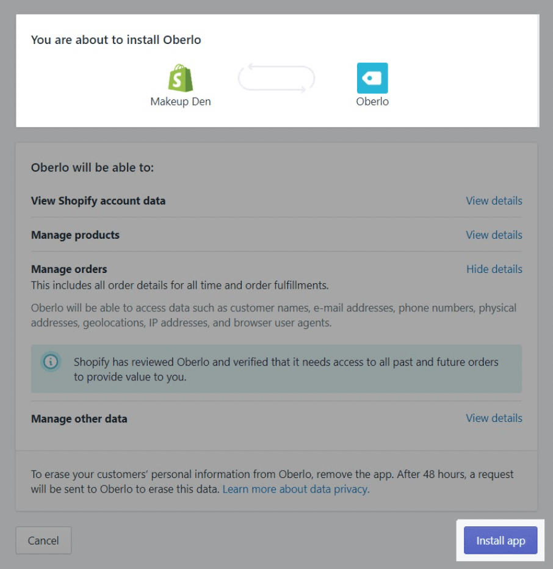Select the Makeup Den store label
553x569 pixels.
pyautogui.click(x=181, y=102)
